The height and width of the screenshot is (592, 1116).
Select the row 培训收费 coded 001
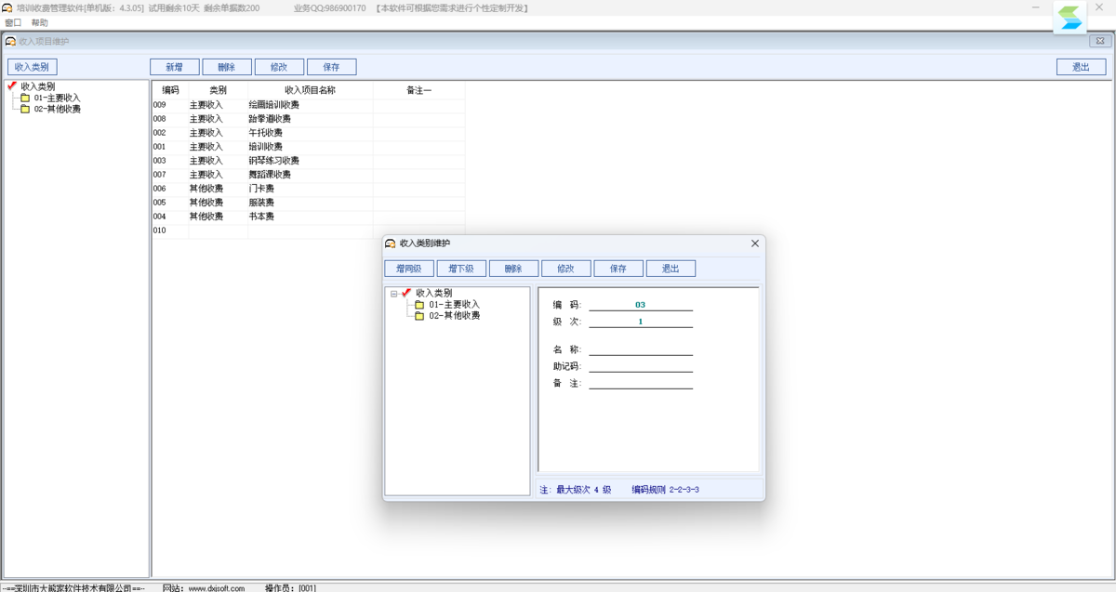(309, 147)
